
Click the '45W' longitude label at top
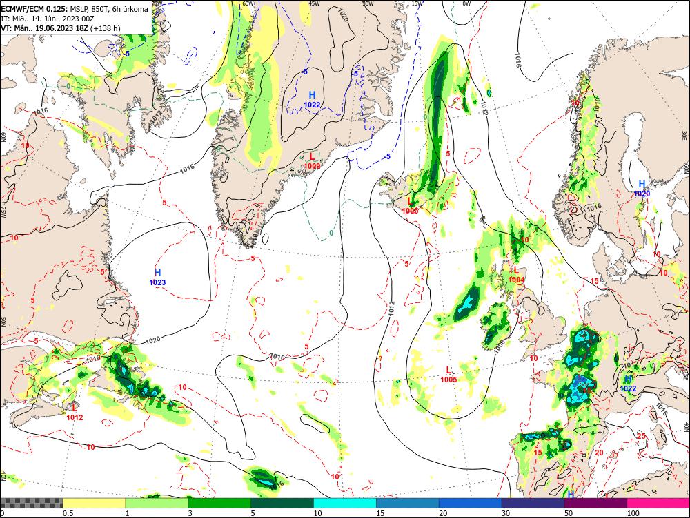314,3
